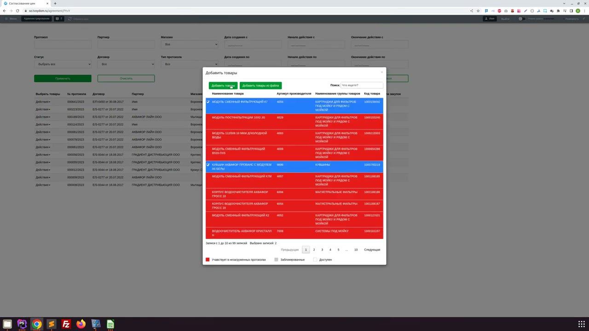
Task: Expand Действия for protocol 000223/2023
Action: point(43,109)
